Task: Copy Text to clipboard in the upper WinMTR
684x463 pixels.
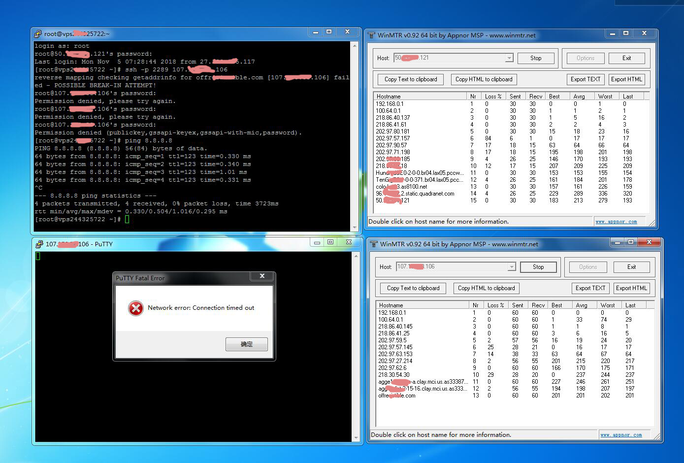Action: [411, 79]
